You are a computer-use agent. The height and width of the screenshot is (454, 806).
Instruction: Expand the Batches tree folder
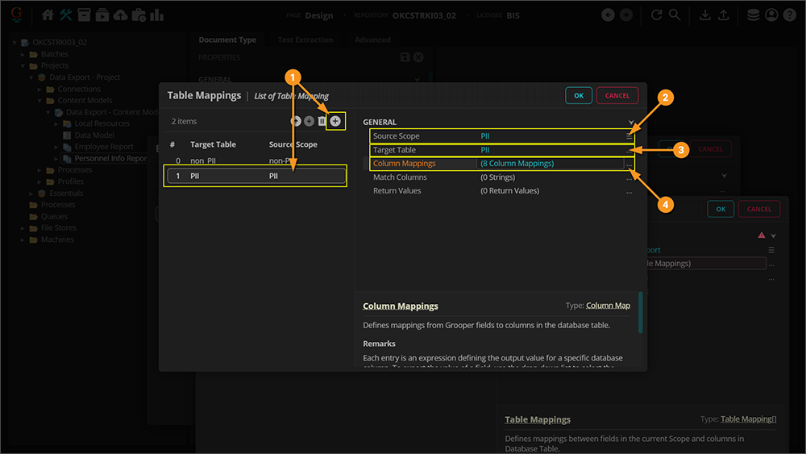[24, 54]
